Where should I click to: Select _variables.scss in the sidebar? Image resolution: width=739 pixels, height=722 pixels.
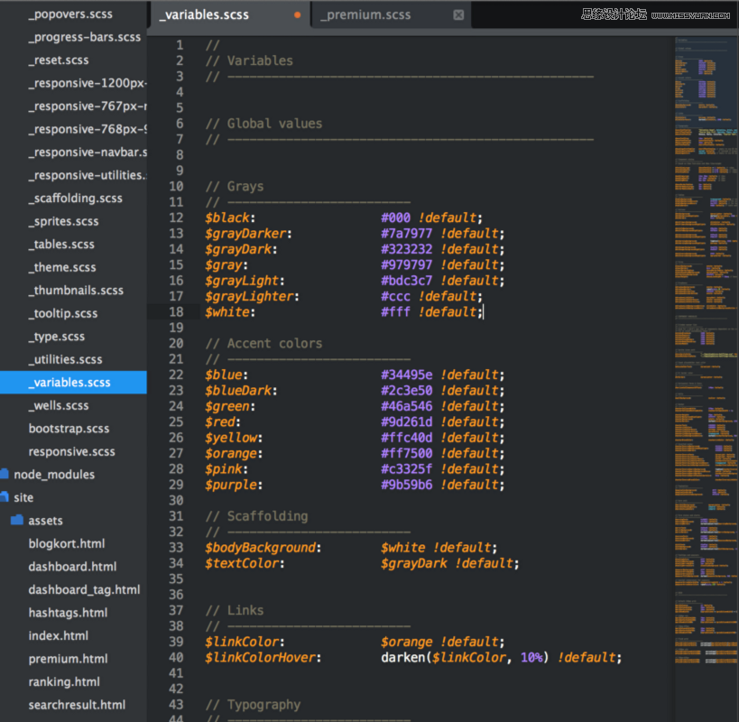coord(69,383)
